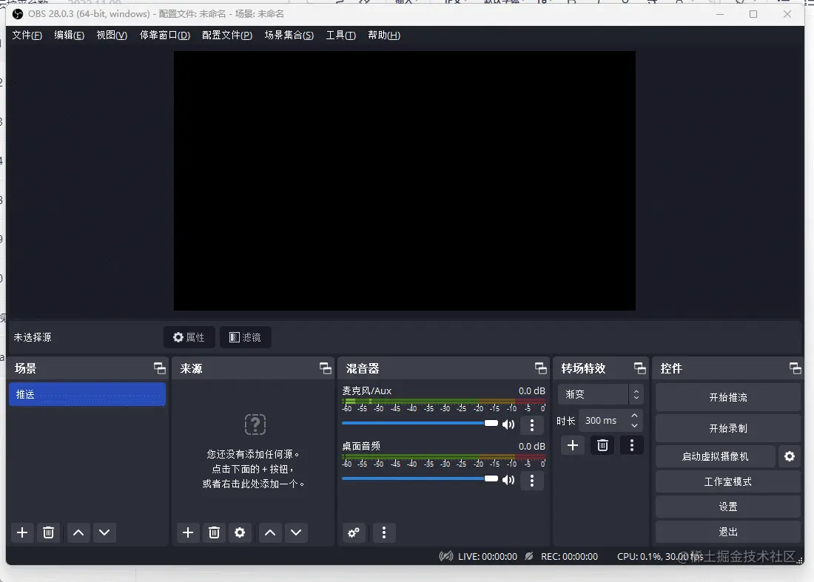Mute the 桌面音频 speaker toggle
Image resolution: width=814 pixels, height=582 pixels.
(x=509, y=481)
